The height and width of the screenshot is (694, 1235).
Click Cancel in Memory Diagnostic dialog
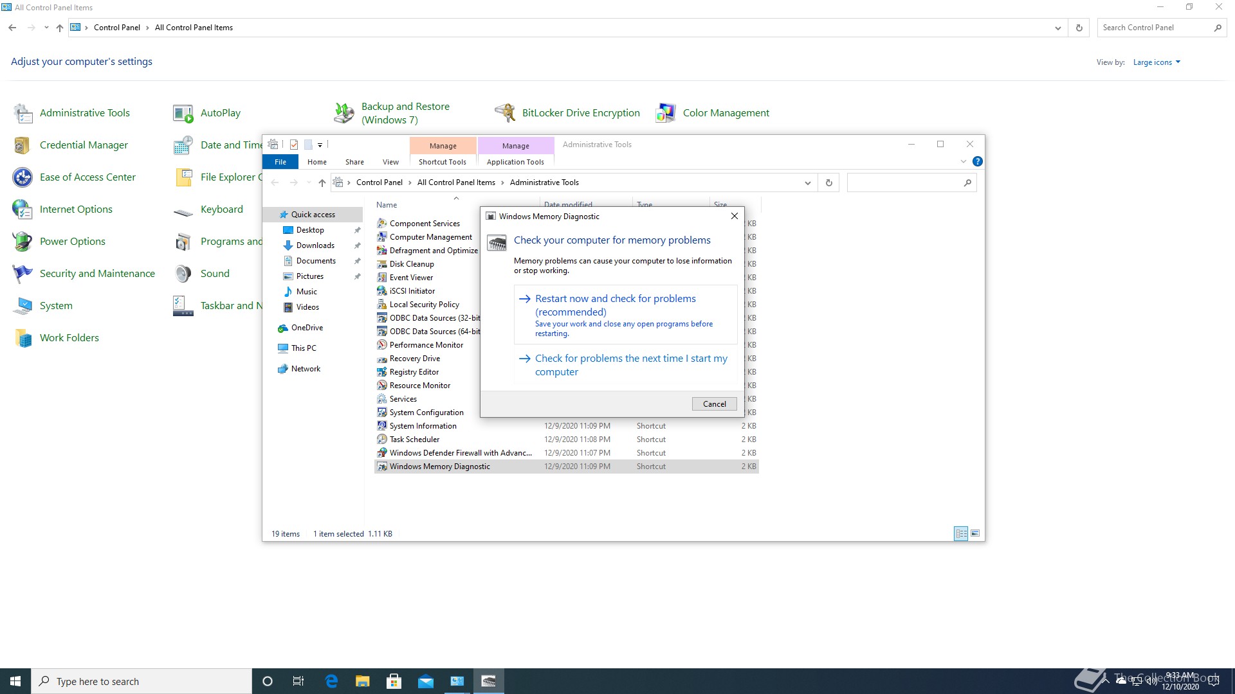point(714,404)
